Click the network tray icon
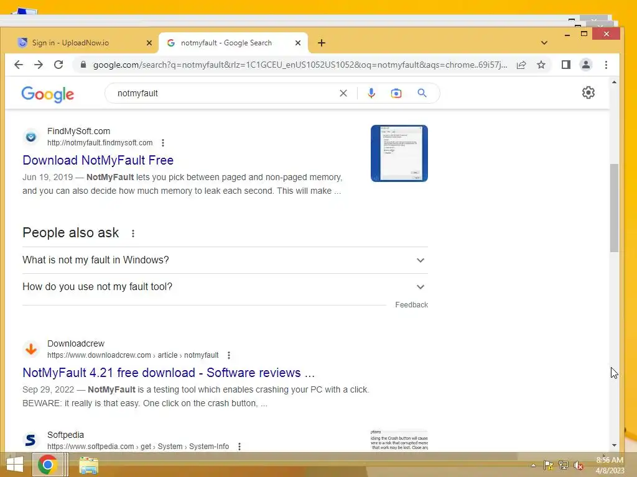Screen dimensions: 637x477 [563, 465]
